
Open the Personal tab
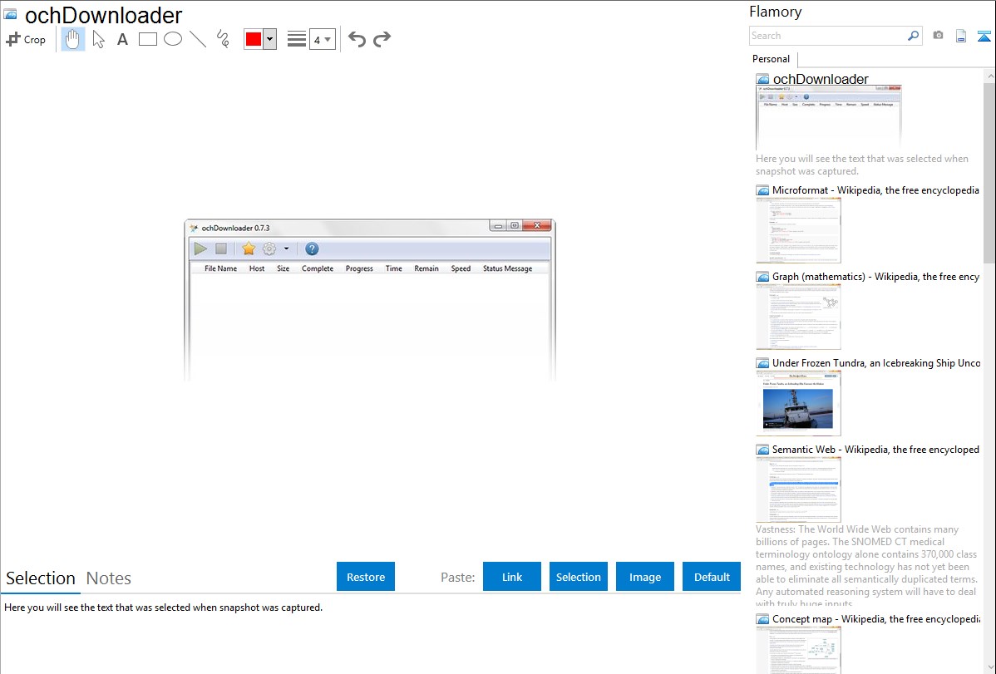pyautogui.click(x=772, y=59)
